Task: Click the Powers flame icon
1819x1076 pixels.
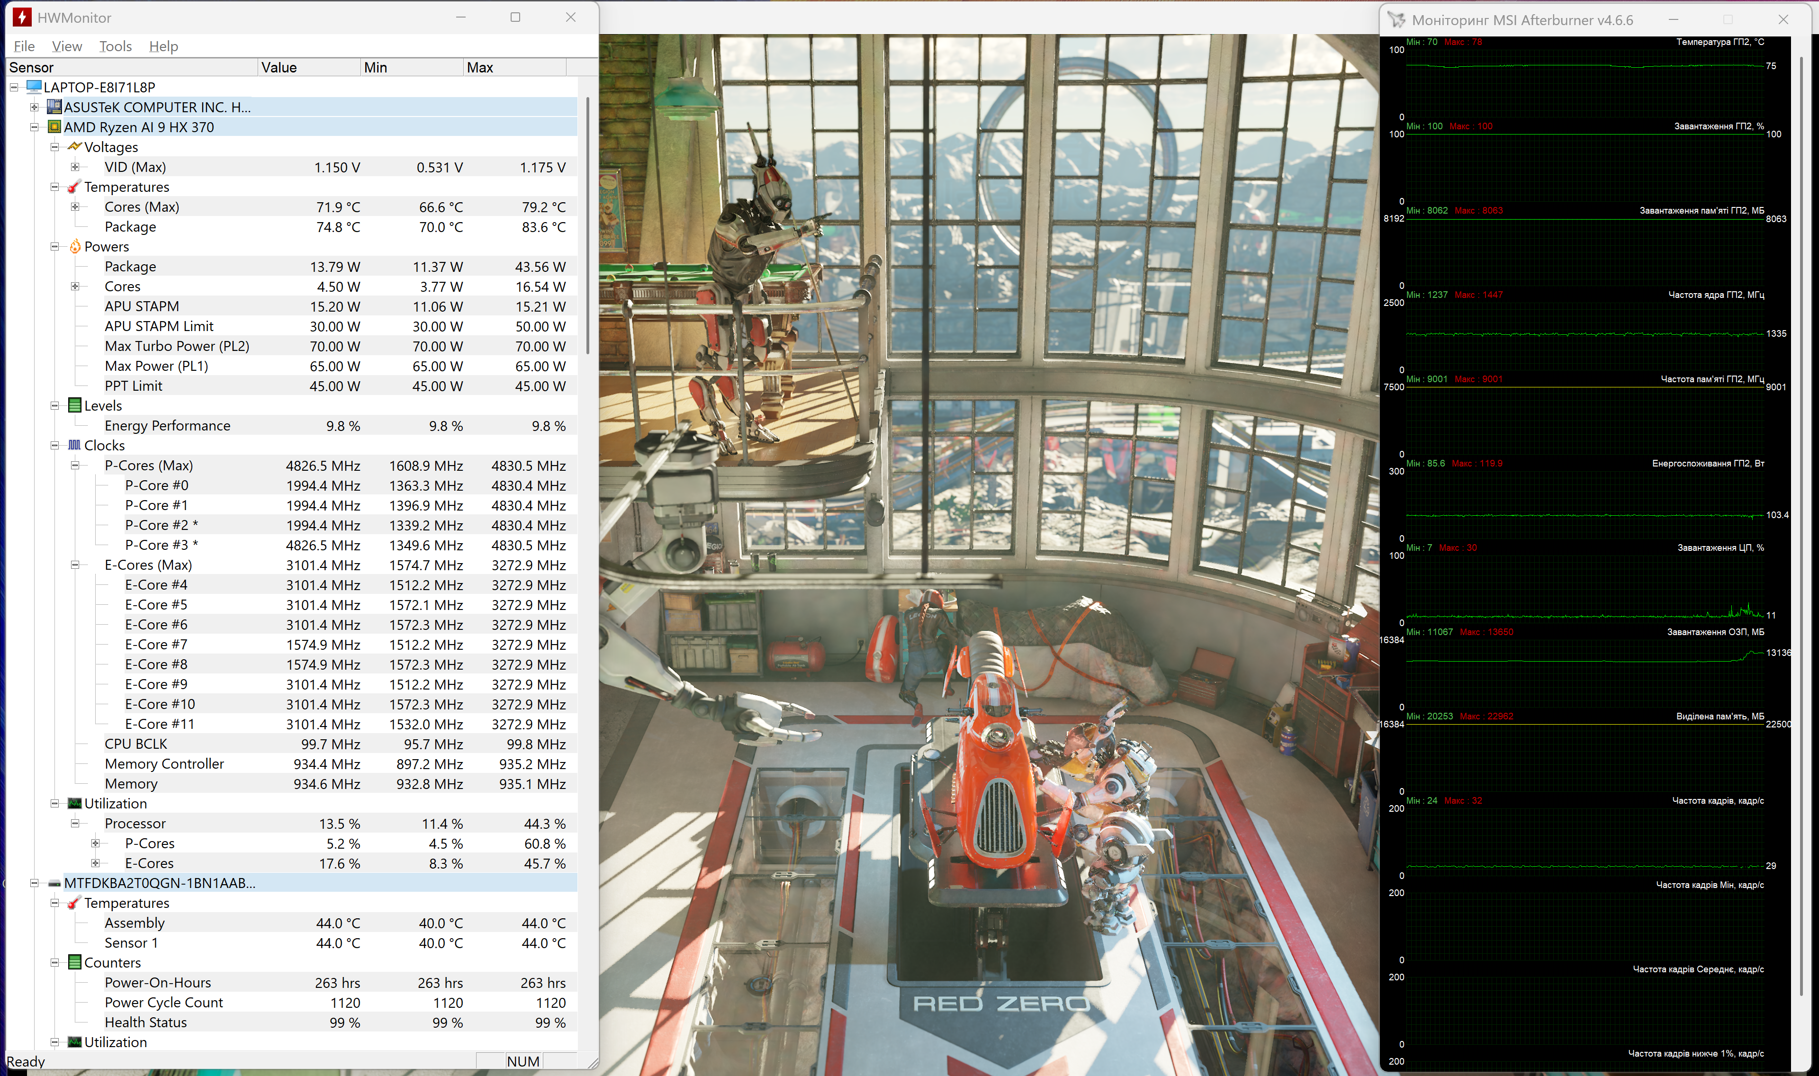Action: (74, 247)
